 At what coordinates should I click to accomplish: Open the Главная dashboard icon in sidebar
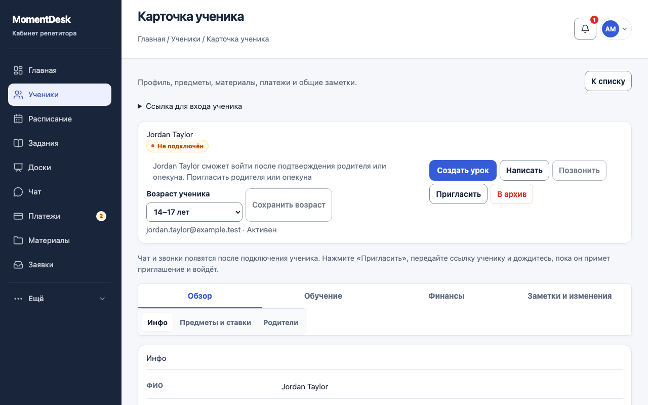[x=18, y=70]
